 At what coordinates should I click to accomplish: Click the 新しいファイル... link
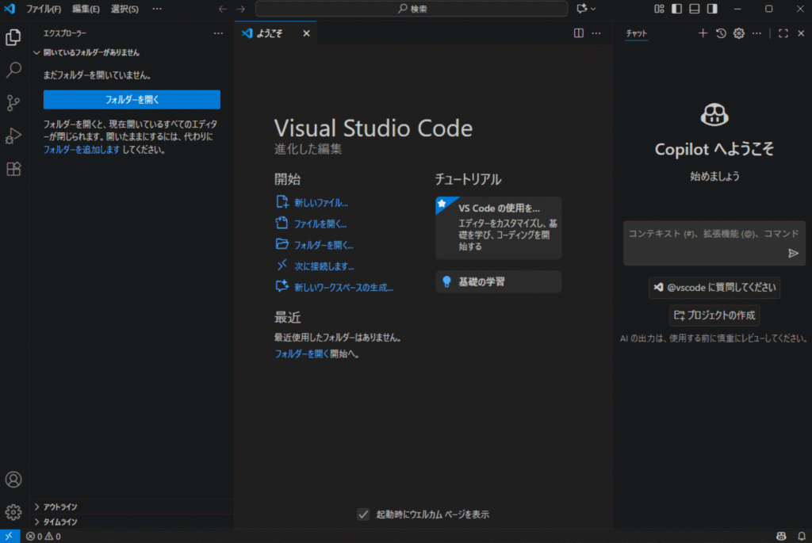coord(320,203)
